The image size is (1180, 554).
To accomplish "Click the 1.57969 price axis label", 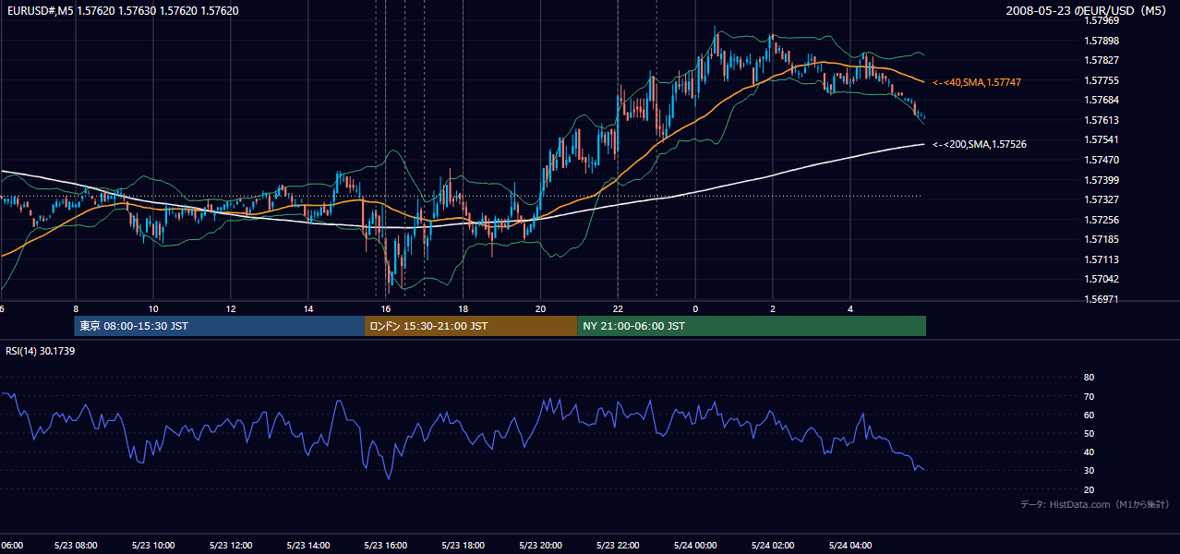I will [1101, 20].
